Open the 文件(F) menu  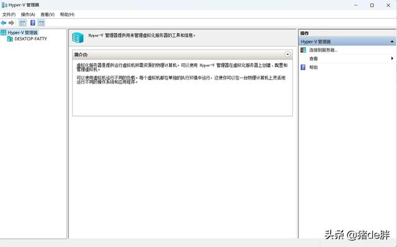9,14
